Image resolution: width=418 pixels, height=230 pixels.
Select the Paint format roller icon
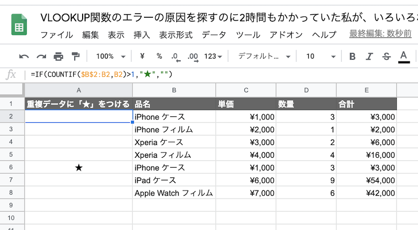point(75,56)
